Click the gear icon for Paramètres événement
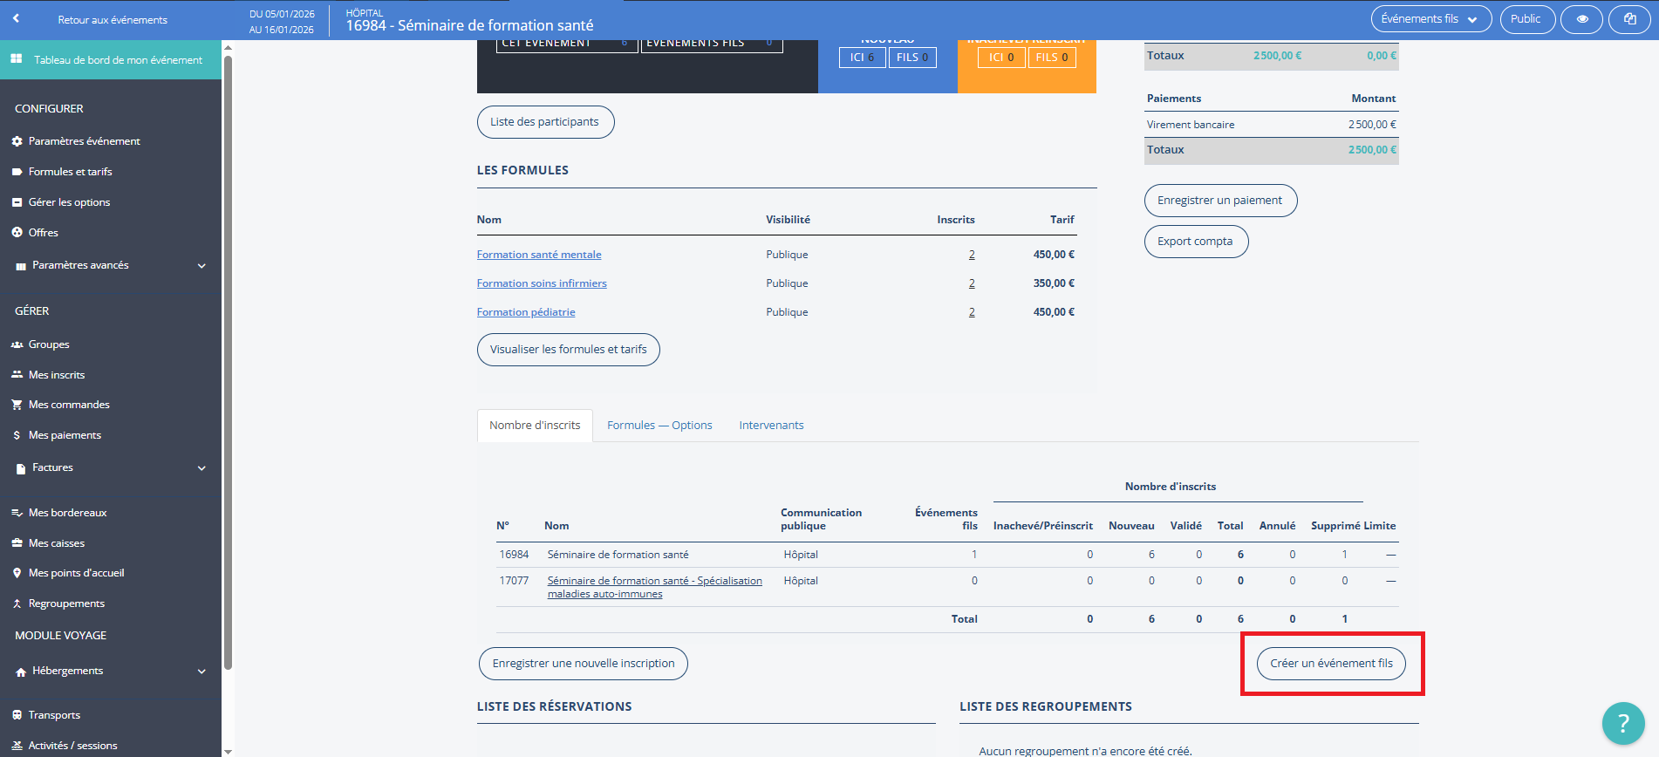This screenshot has width=1659, height=757. coord(17,141)
